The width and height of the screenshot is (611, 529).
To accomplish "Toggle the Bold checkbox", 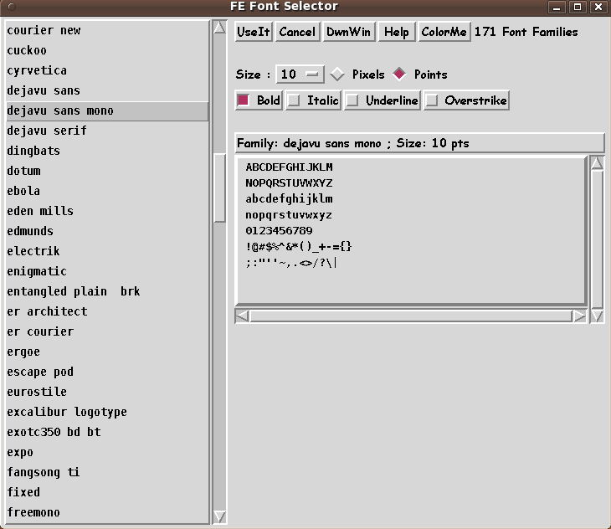I will 259,100.
